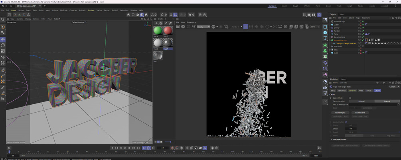Lock the Z axis

click(24, 15)
